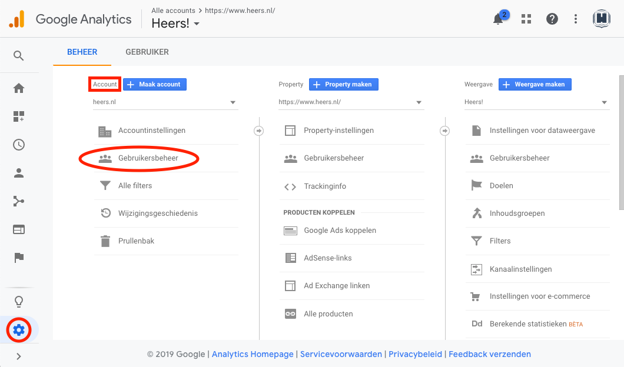The image size is (624, 367).
Task: Click the Doelen flag icon
Action: 476,185
